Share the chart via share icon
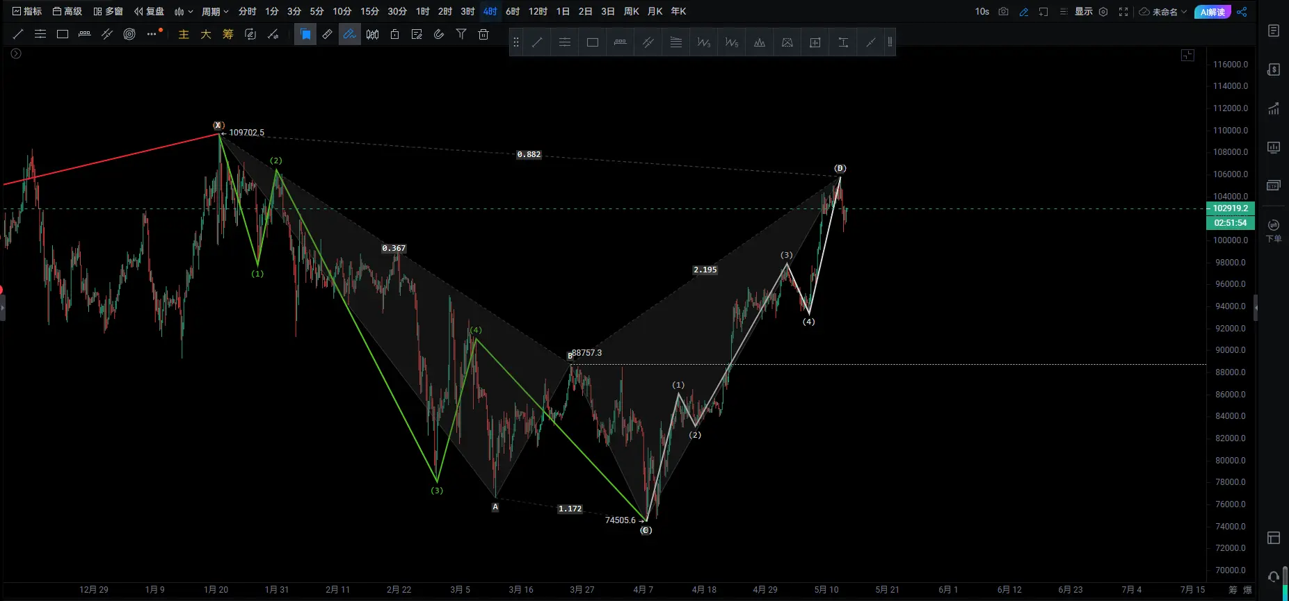This screenshot has height=601, width=1289. tap(1242, 11)
